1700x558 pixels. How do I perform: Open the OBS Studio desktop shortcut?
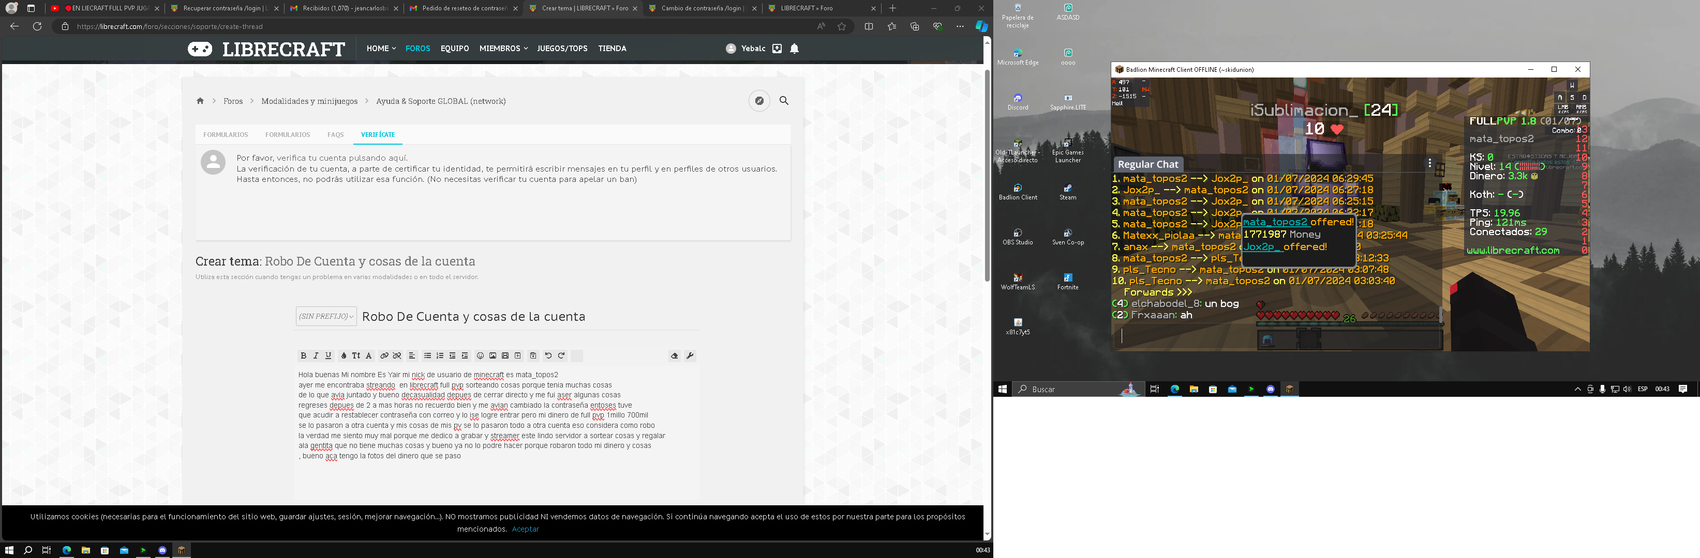tap(1018, 237)
